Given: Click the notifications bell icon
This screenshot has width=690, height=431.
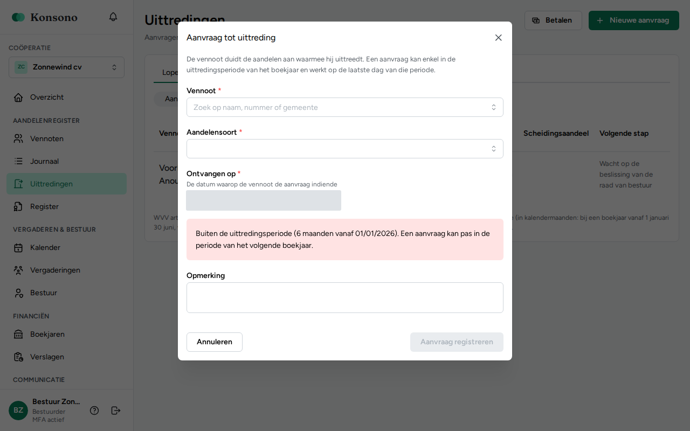Looking at the screenshot, I should click(x=113, y=17).
